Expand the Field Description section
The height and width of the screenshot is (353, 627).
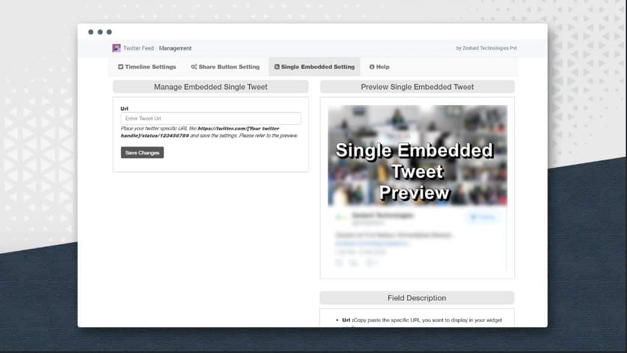click(417, 298)
